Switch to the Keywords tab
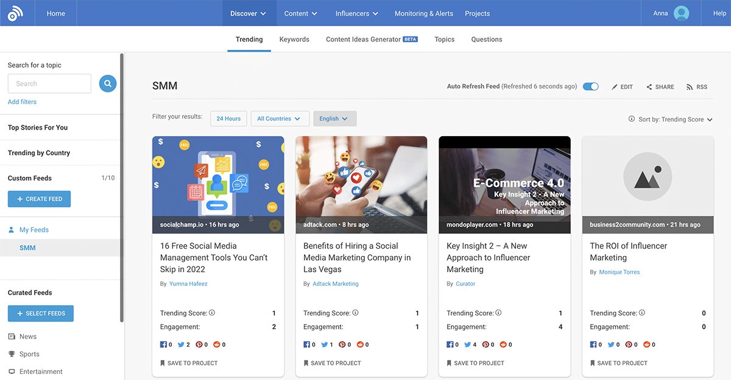Screen dimensions: 731x380 [294, 40]
